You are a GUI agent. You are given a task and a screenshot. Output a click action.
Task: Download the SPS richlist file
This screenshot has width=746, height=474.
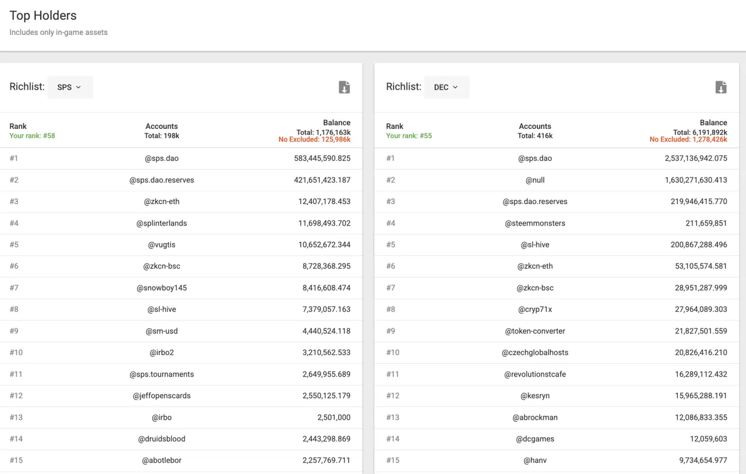(344, 87)
